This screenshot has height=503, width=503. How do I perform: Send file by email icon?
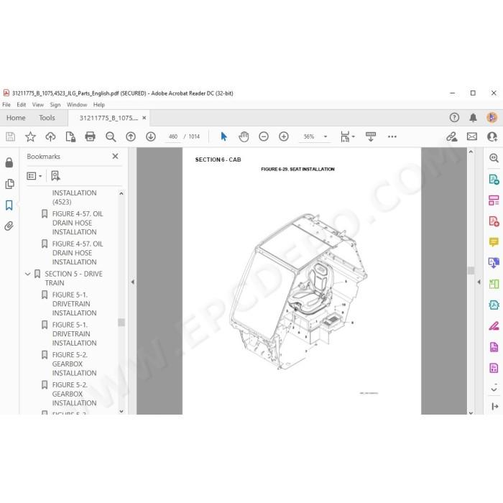point(472,137)
